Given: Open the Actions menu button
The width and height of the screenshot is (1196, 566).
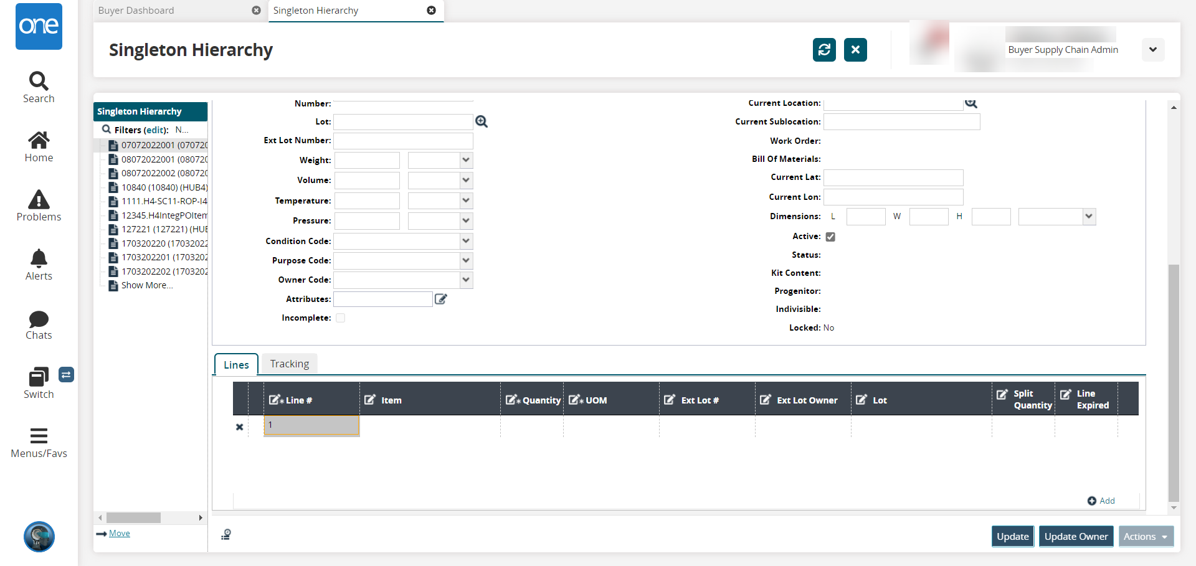Looking at the screenshot, I should (x=1146, y=537).
